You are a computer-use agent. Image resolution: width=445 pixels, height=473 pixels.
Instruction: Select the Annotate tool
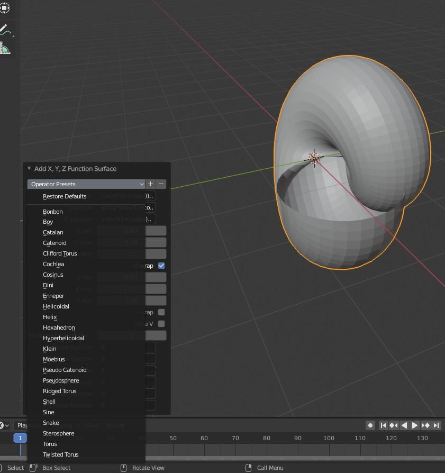coord(5,30)
